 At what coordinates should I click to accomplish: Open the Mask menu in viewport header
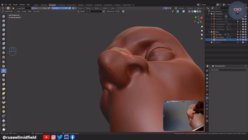[x=29, y=11]
